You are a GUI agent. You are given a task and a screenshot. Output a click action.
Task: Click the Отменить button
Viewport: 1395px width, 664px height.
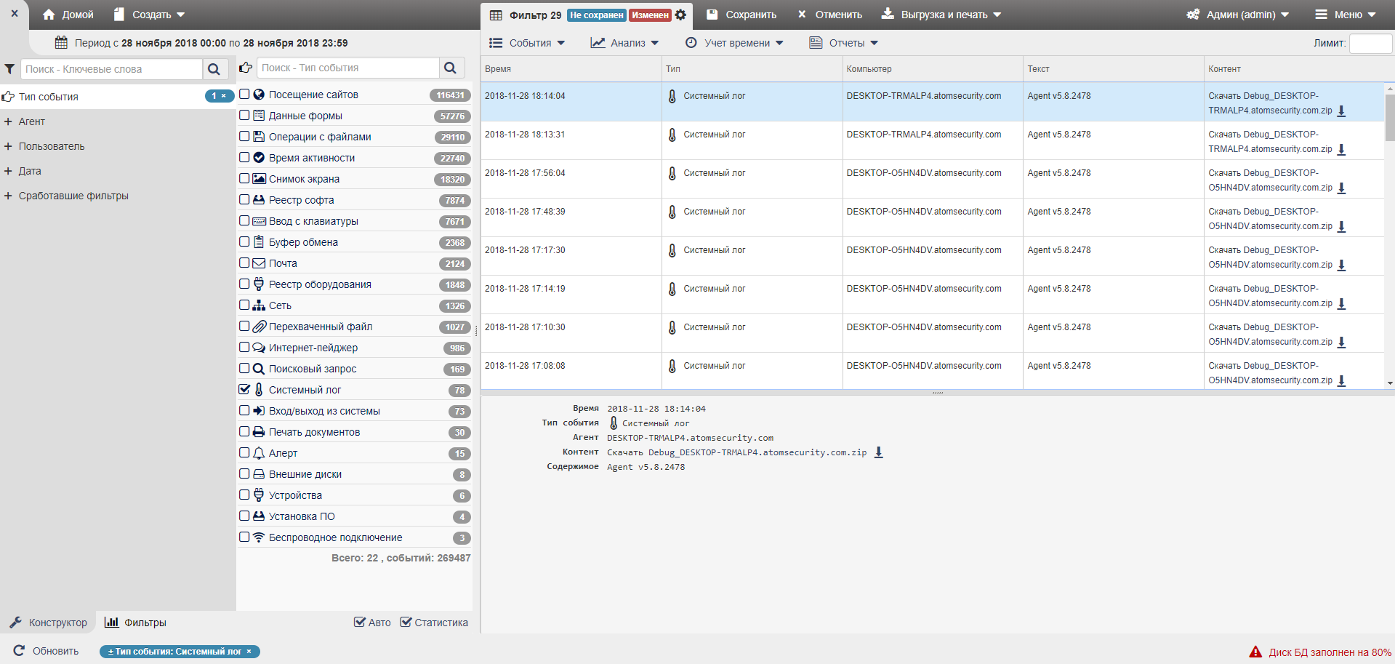coord(830,15)
